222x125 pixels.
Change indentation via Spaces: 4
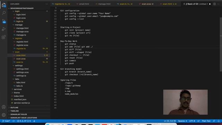click(182, 121)
